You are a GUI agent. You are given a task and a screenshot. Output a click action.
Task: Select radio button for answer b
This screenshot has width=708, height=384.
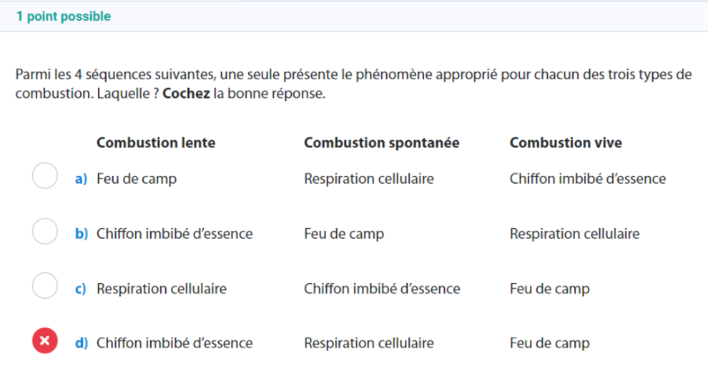45,231
